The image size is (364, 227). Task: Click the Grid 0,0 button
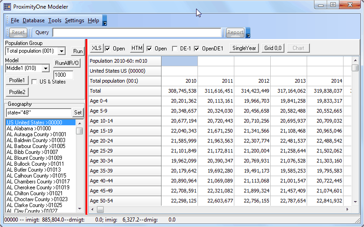273,48
